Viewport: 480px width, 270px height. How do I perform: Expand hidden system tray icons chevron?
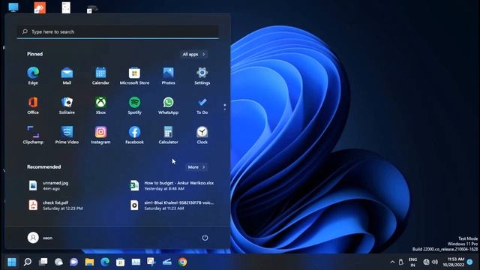[x=392, y=262]
